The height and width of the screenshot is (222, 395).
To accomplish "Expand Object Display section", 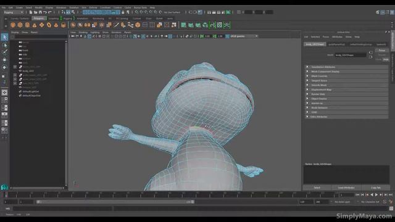I will pyautogui.click(x=347, y=99).
